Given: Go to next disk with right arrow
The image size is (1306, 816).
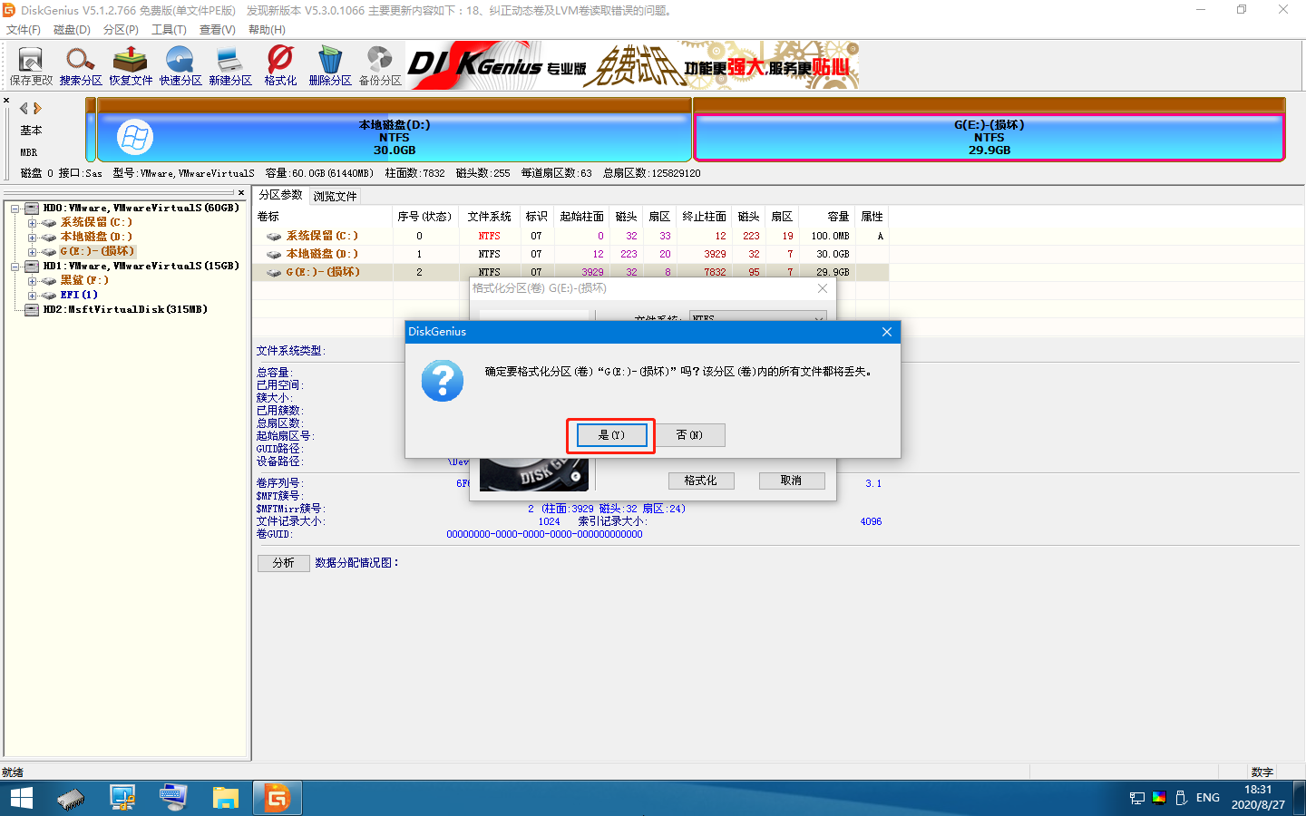Looking at the screenshot, I should tap(37, 108).
